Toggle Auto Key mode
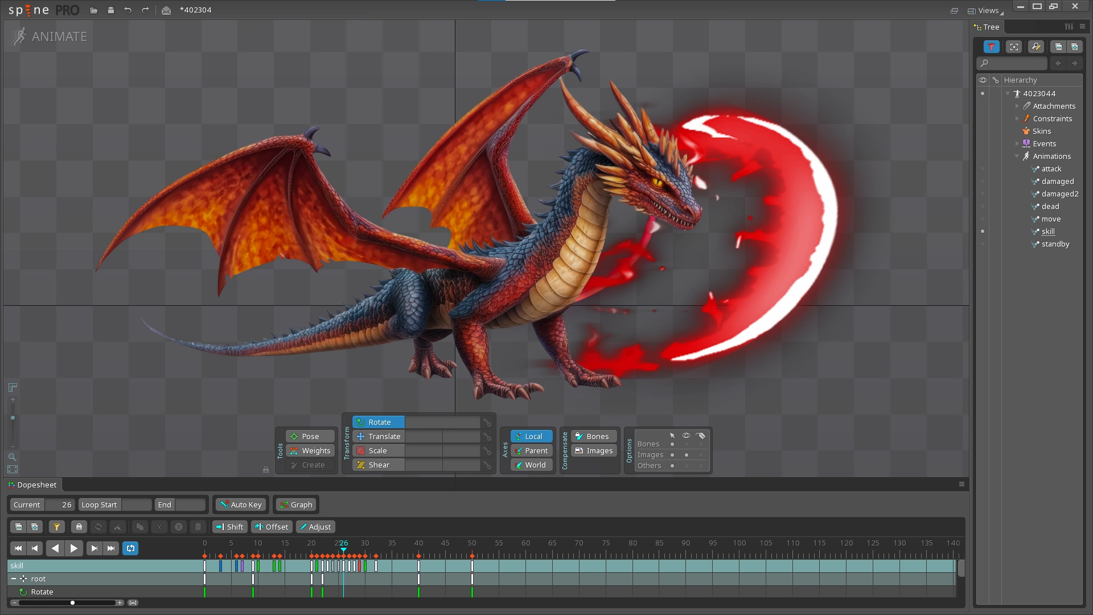 click(241, 505)
